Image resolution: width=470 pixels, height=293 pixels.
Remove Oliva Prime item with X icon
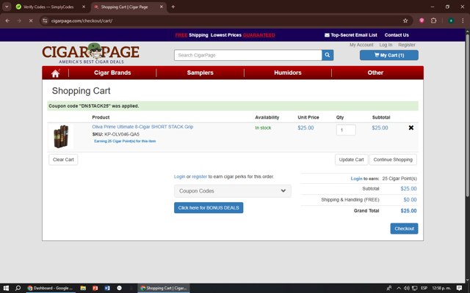(x=411, y=127)
